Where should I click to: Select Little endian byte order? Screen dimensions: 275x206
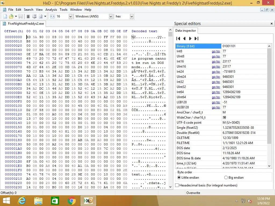click(x=188, y=178)
